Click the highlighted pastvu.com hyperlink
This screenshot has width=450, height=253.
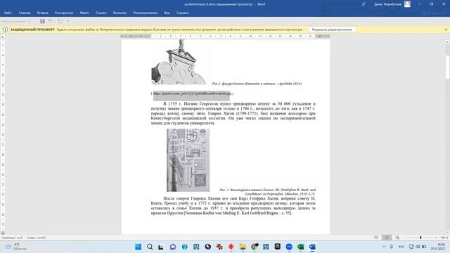click(192, 93)
